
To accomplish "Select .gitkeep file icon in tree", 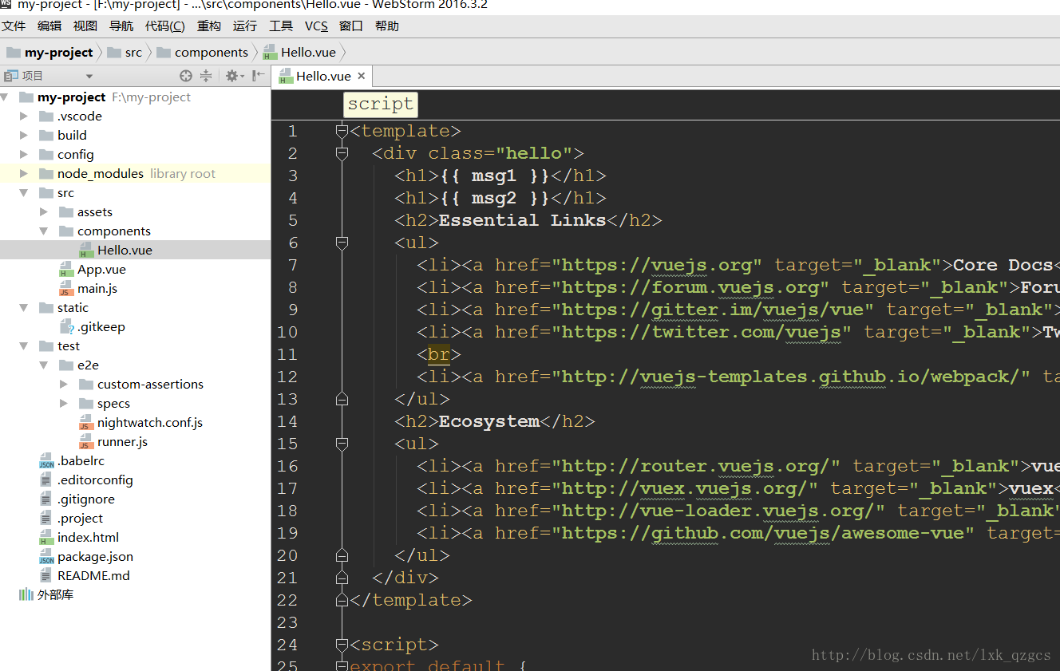I will [67, 327].
